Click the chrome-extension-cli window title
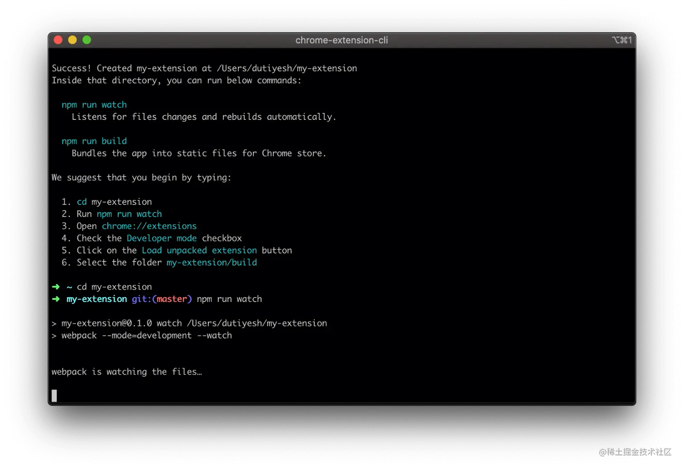This screenshot has width=684, height=469. click(x=342, y=40)
